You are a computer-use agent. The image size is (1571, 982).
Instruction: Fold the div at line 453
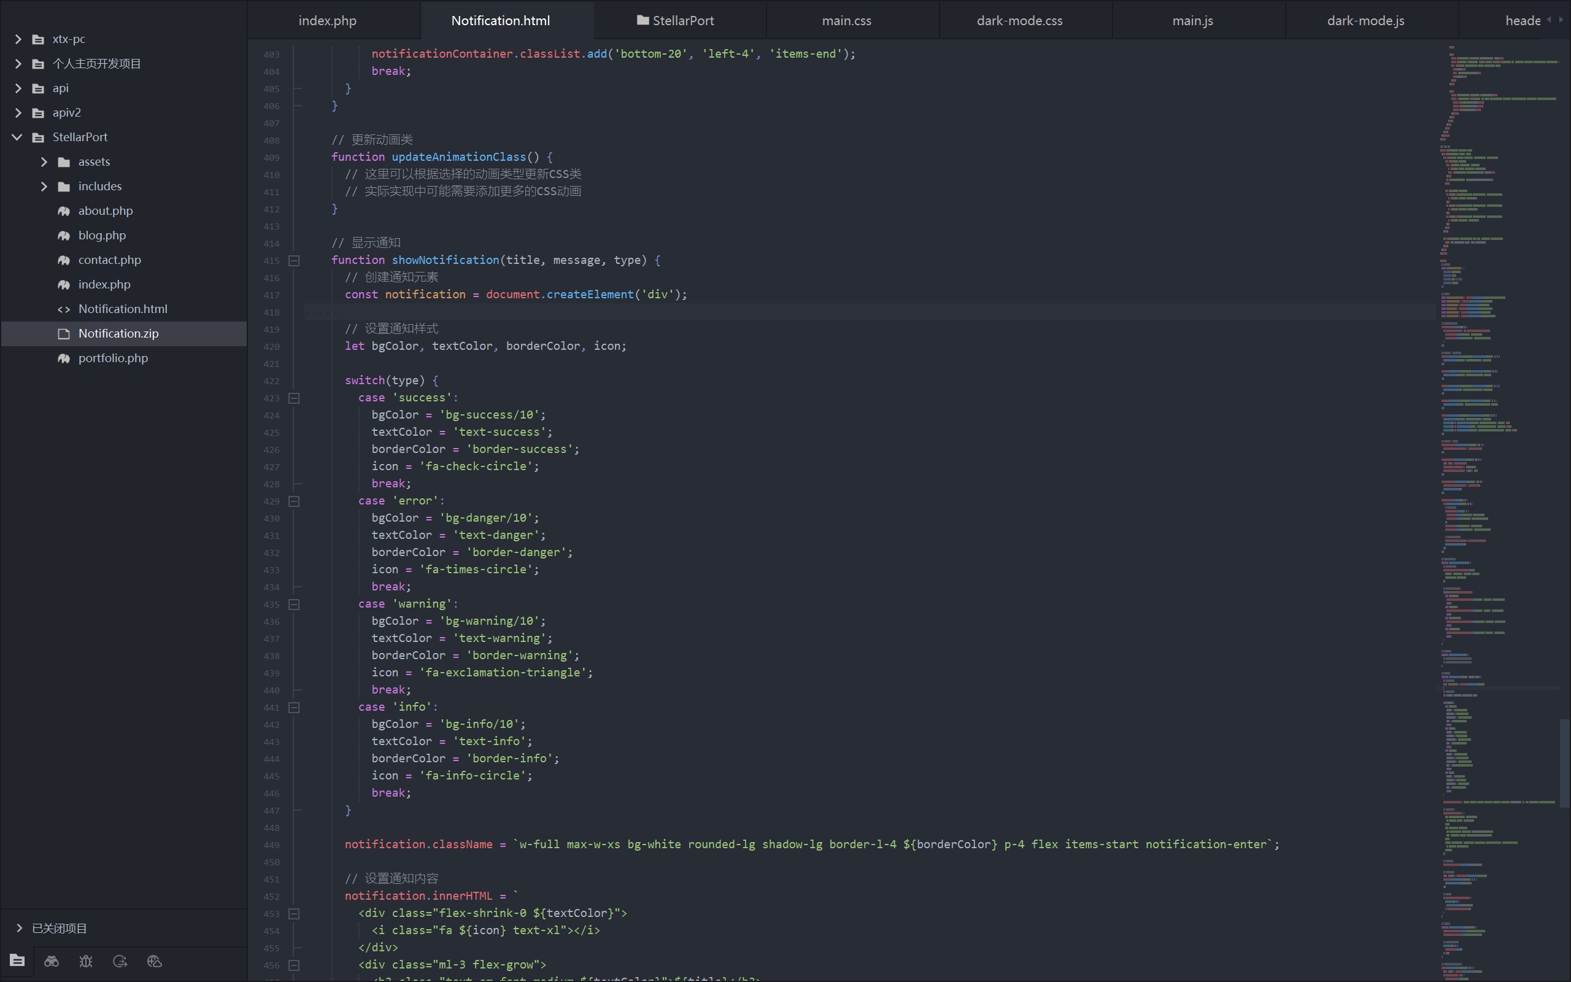(294, 914)
